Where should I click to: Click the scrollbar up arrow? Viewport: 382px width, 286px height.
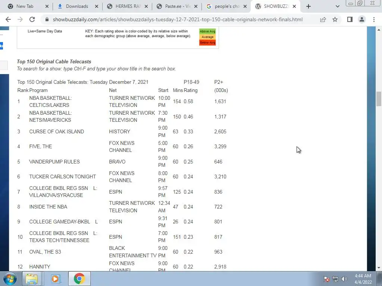point(379,30)
